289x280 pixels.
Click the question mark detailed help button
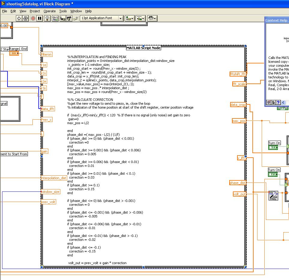(x=278, y=102)
